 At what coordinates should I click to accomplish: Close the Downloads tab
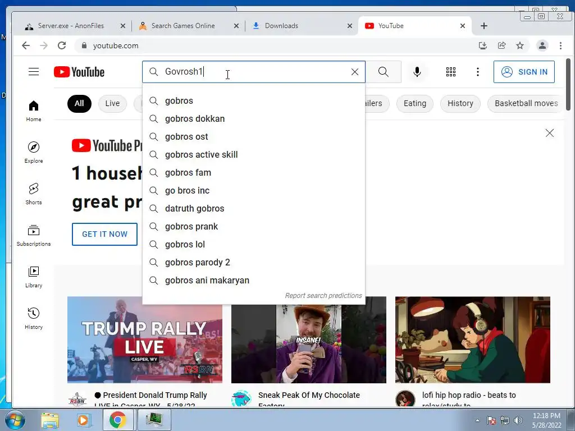pos(349,26)
